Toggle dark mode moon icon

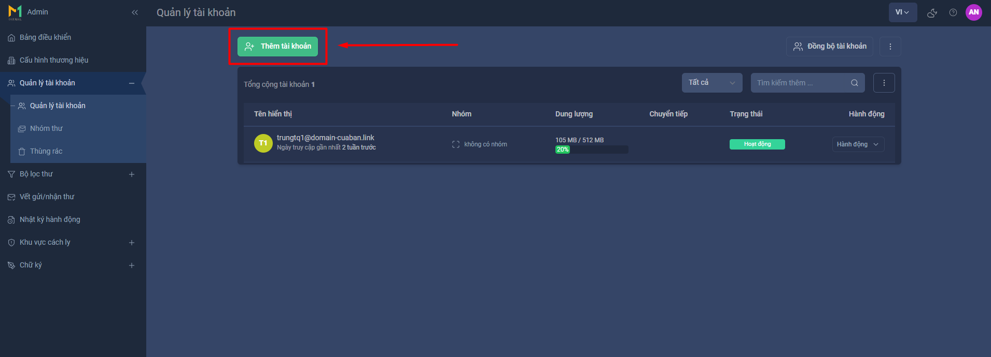(x=932, y=12)
